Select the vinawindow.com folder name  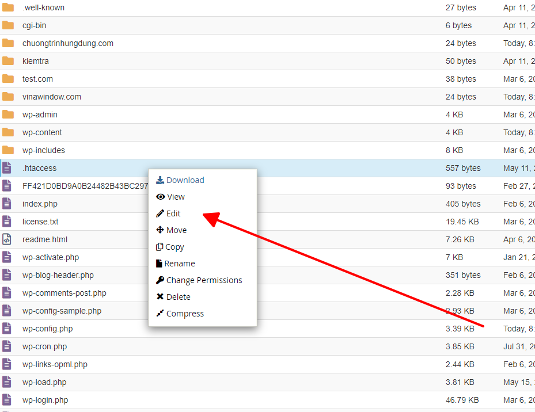52,97
